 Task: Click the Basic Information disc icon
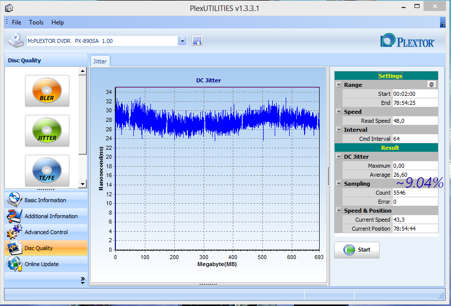coord(14,200)
